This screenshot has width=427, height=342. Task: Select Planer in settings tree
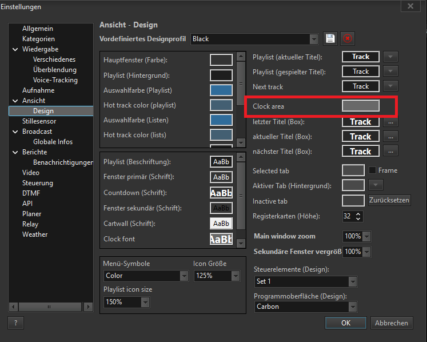[32, 214]
